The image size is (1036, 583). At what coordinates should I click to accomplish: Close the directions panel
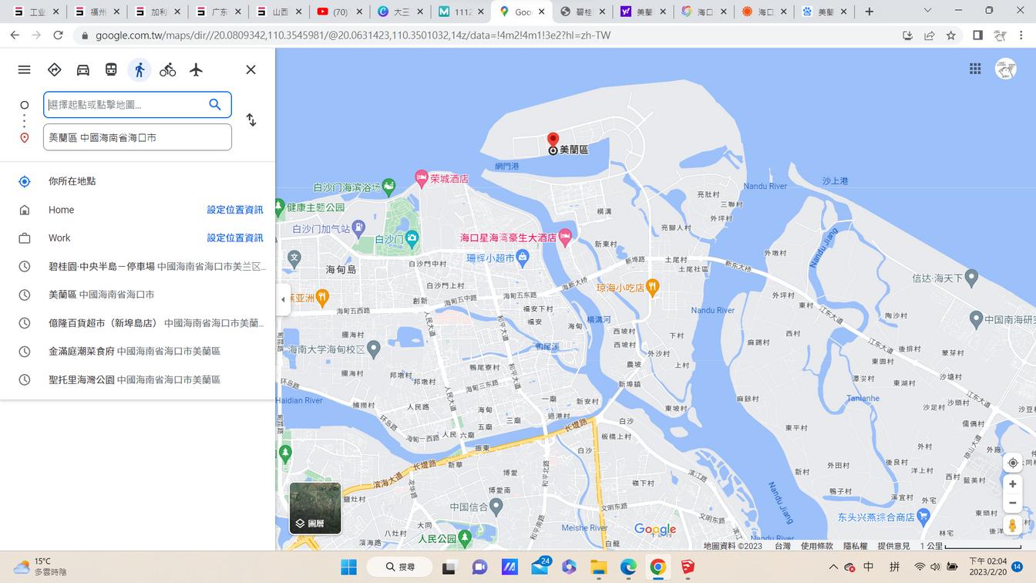coord(251,69)
